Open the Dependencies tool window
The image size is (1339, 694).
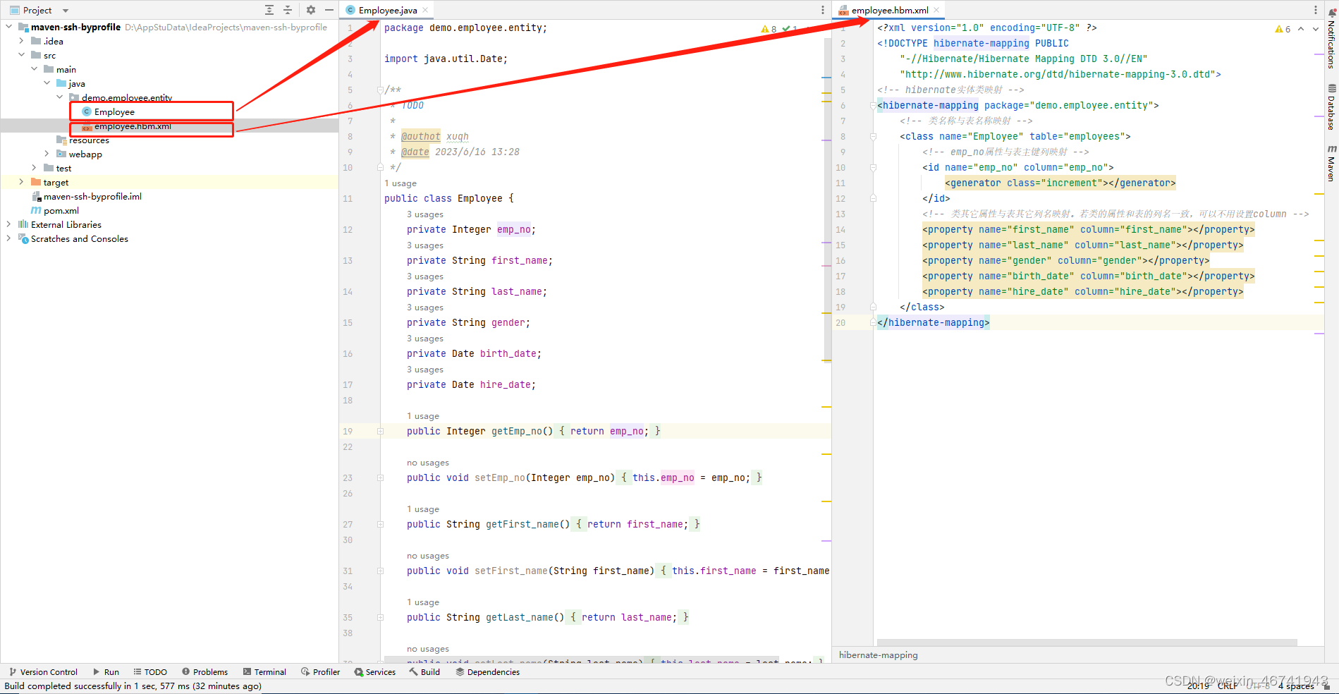coord(488,671)
